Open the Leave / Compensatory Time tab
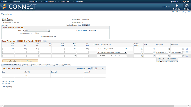191x107 pixels. click(x=41, y=65)
